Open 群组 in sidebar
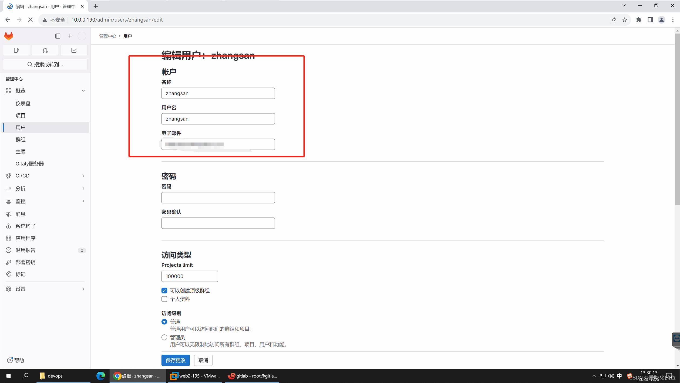Viewport: 680px width, 383px height. (x=45, y=140)
